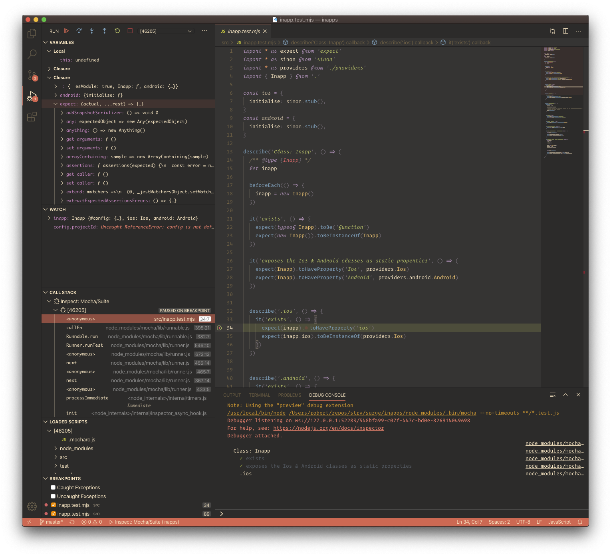Open the Extensions view icon
Image resolution: width=611 pixels, height=556 pixels.
tap(32, 117)
